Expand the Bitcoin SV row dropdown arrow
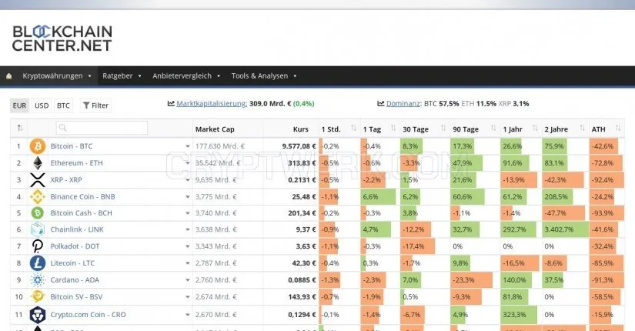This screenshot has height=331, width=635. tap(188, 297)
